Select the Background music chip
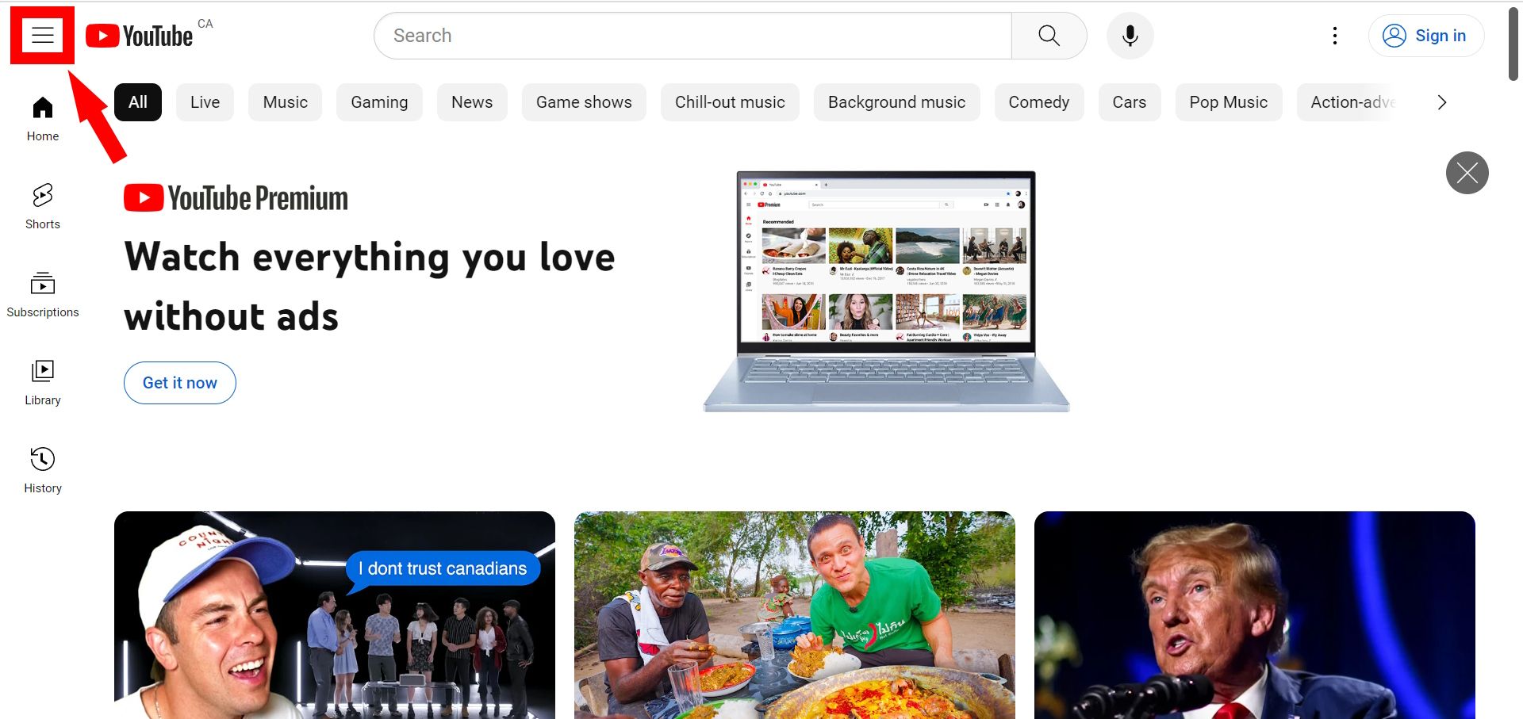 897,102
